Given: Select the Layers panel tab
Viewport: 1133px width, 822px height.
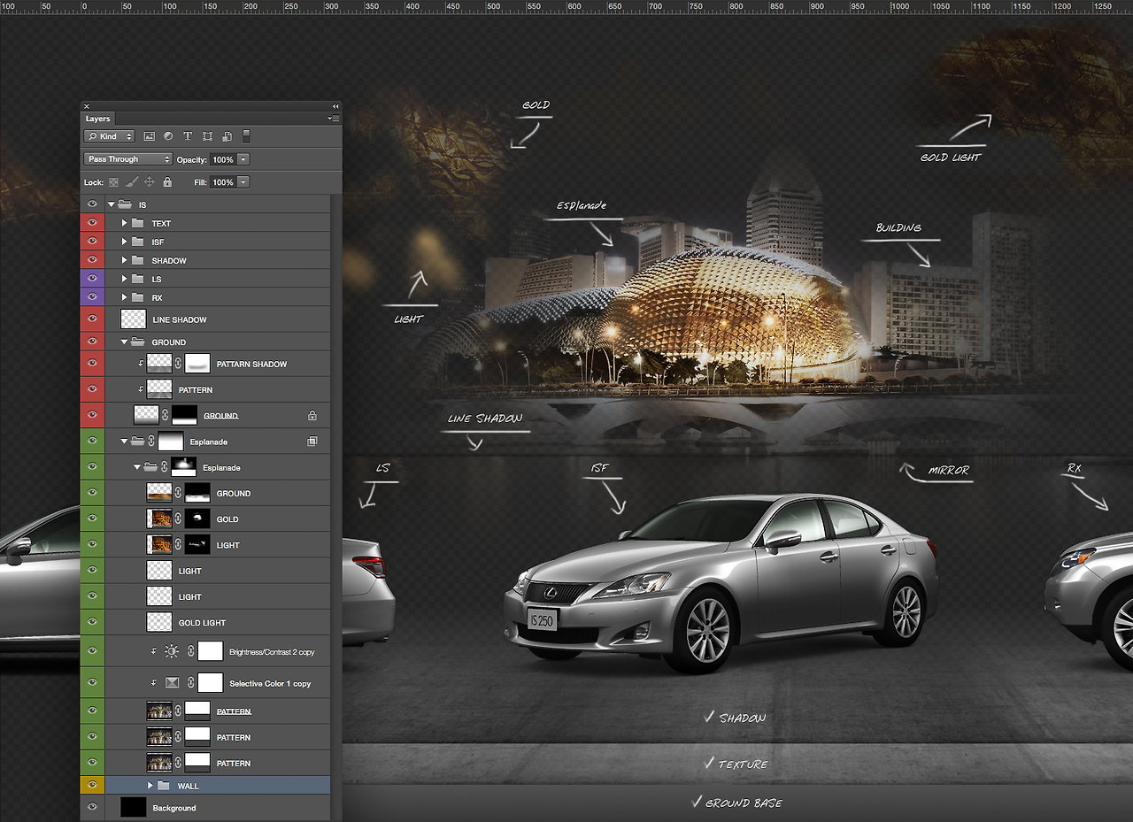Looking at the screenshot, I should [97, 119].
